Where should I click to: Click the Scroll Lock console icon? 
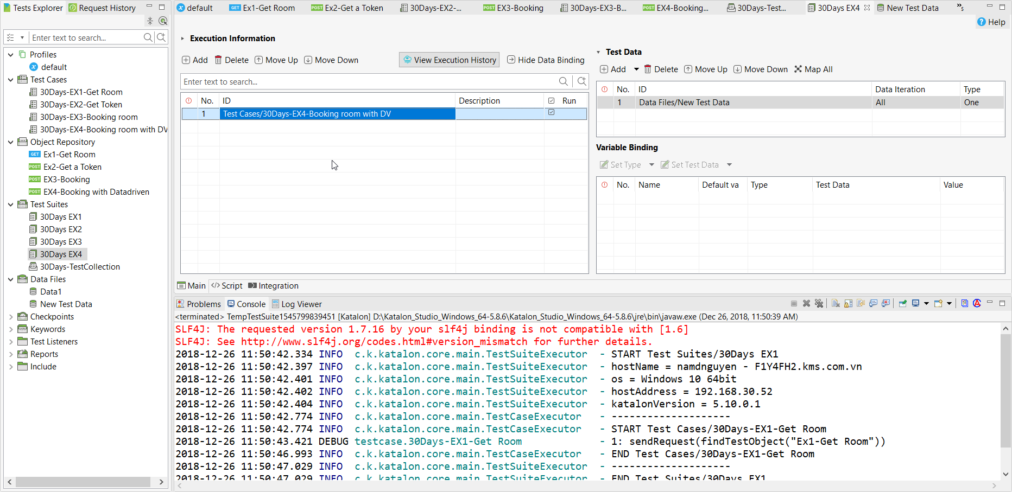[848, 304]
